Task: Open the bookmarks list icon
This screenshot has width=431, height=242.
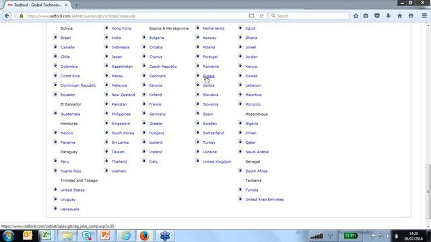Action: [x=366, y=16]
